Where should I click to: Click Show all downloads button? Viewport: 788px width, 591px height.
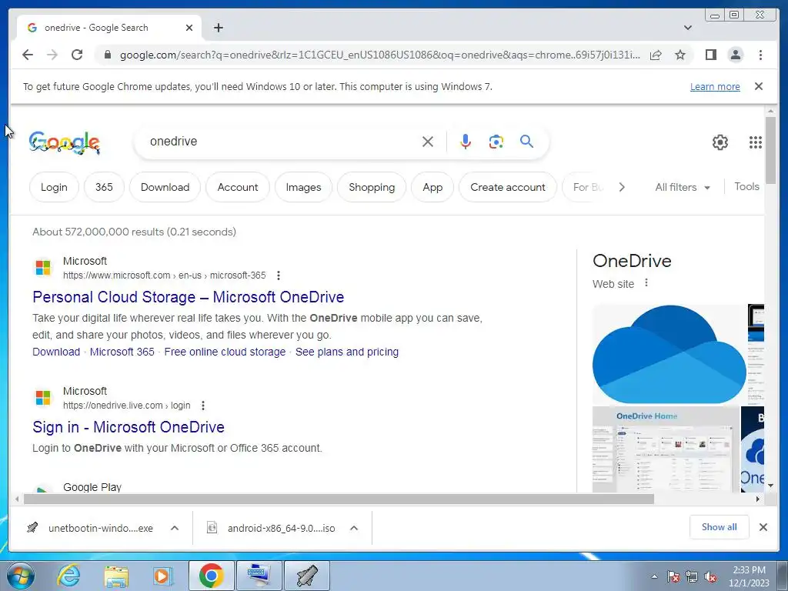(x=720, y=527)
